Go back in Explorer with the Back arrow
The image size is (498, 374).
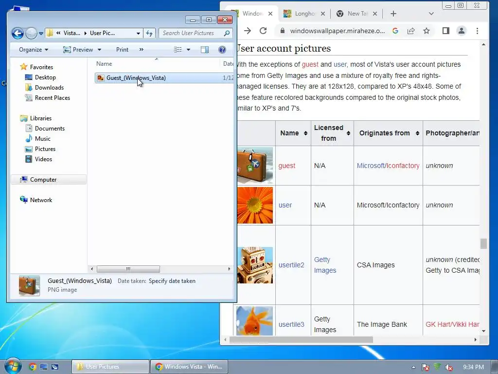tap(18, 33)
